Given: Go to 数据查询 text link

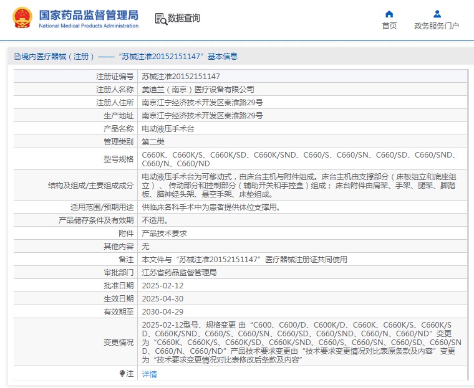Looking at the screenshot, I should click(x=184, y=19).
